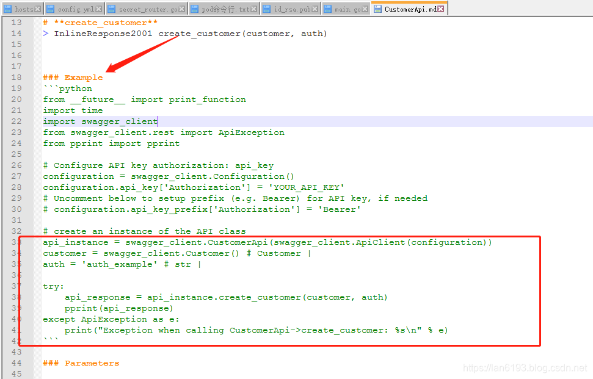Image resolution: width=593 pixels, height=379 pixels.
Task: Close the hosts tab
Action: point(37,9)
